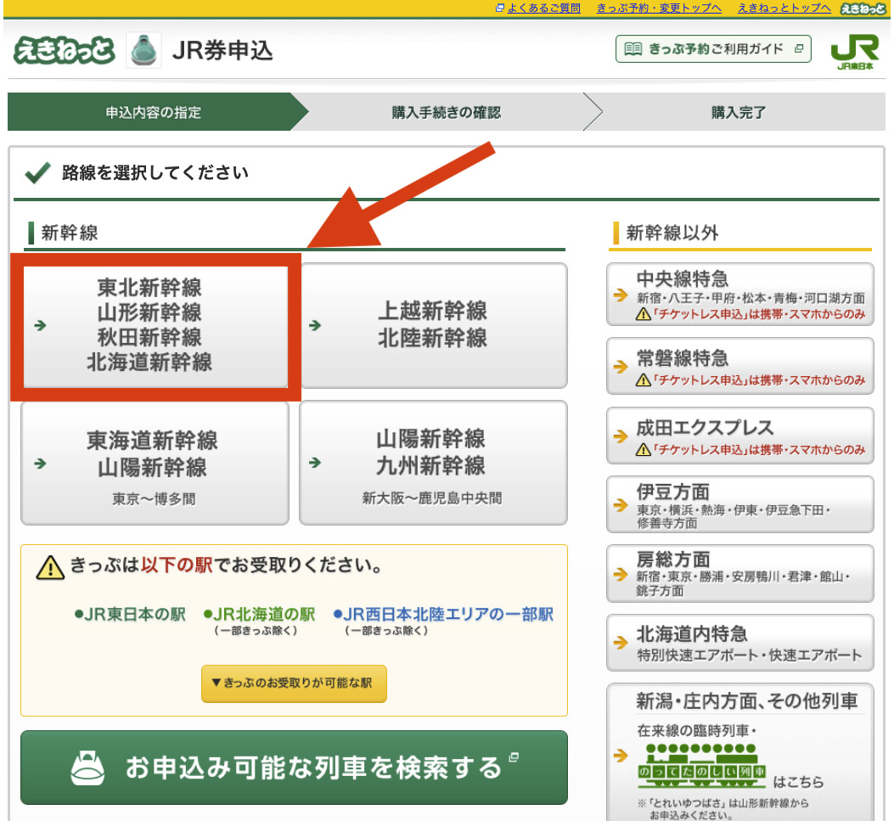
Task: Click the 申込内容の指定 step
Action: tap(154, 112)
